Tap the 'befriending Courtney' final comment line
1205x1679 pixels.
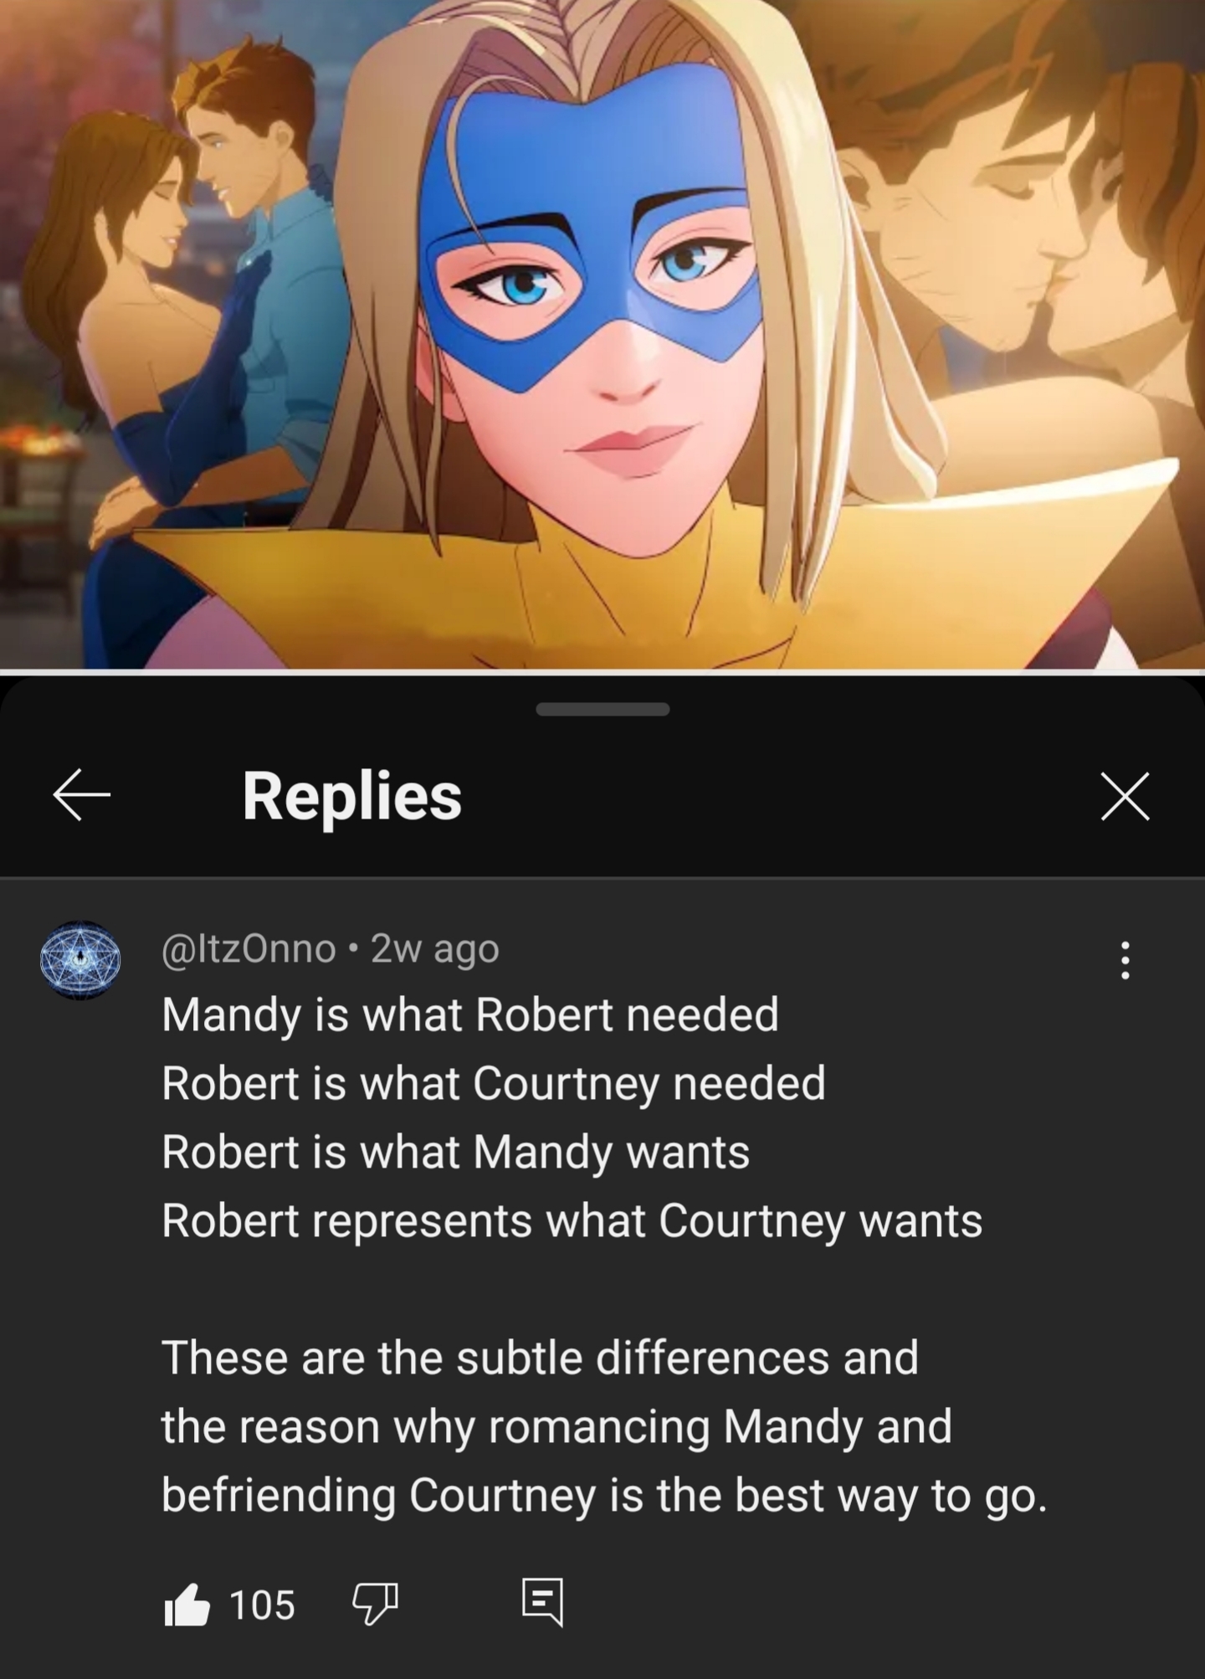pos(604,1495)
